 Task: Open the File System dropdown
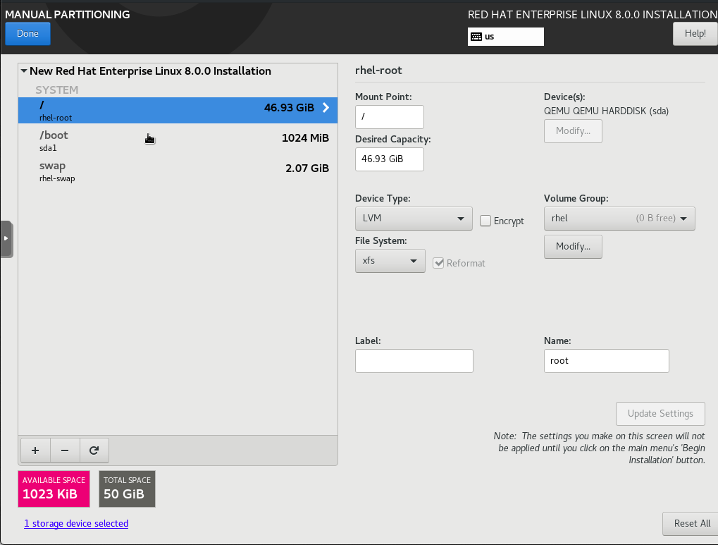pos(390,261)
